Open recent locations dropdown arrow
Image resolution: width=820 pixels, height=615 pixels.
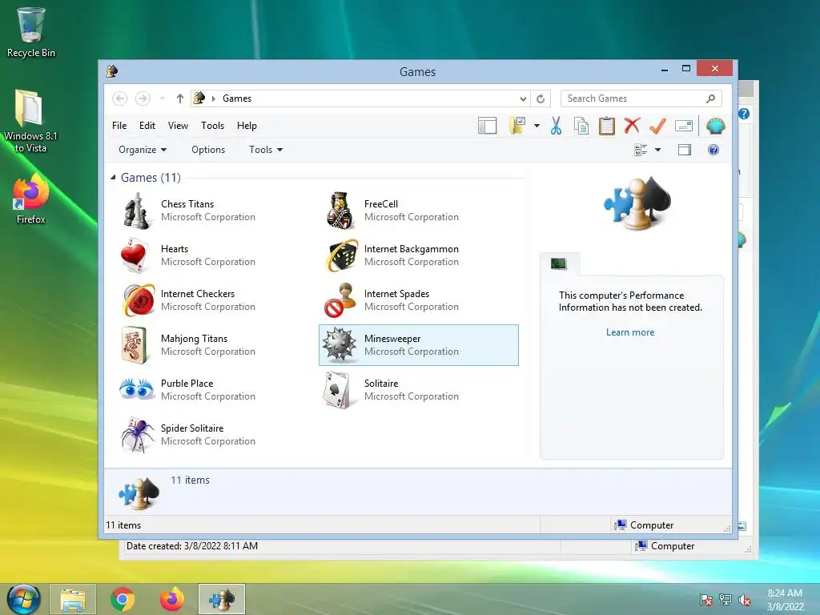(162, 98)
